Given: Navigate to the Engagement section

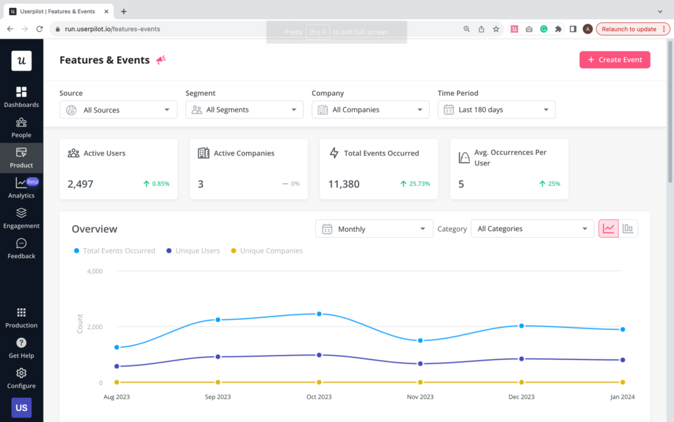Looking at the screenshot, I should tap(21, 219).
